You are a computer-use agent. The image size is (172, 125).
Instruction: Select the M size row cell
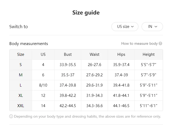(21, 75)
